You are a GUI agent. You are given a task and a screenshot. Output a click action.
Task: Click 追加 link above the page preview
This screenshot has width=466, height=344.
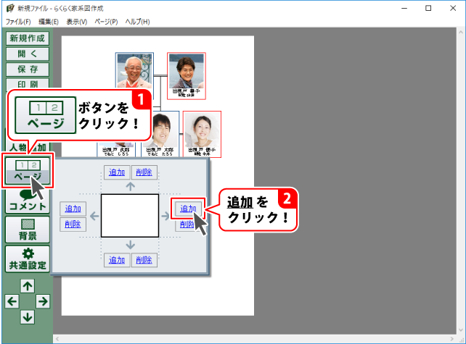coord(117,172)
